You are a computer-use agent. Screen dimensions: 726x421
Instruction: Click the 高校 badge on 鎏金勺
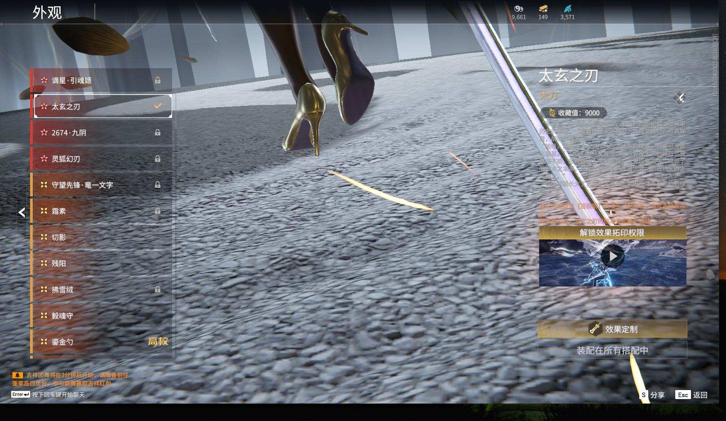pyautogui.click(x=158, y=342)
